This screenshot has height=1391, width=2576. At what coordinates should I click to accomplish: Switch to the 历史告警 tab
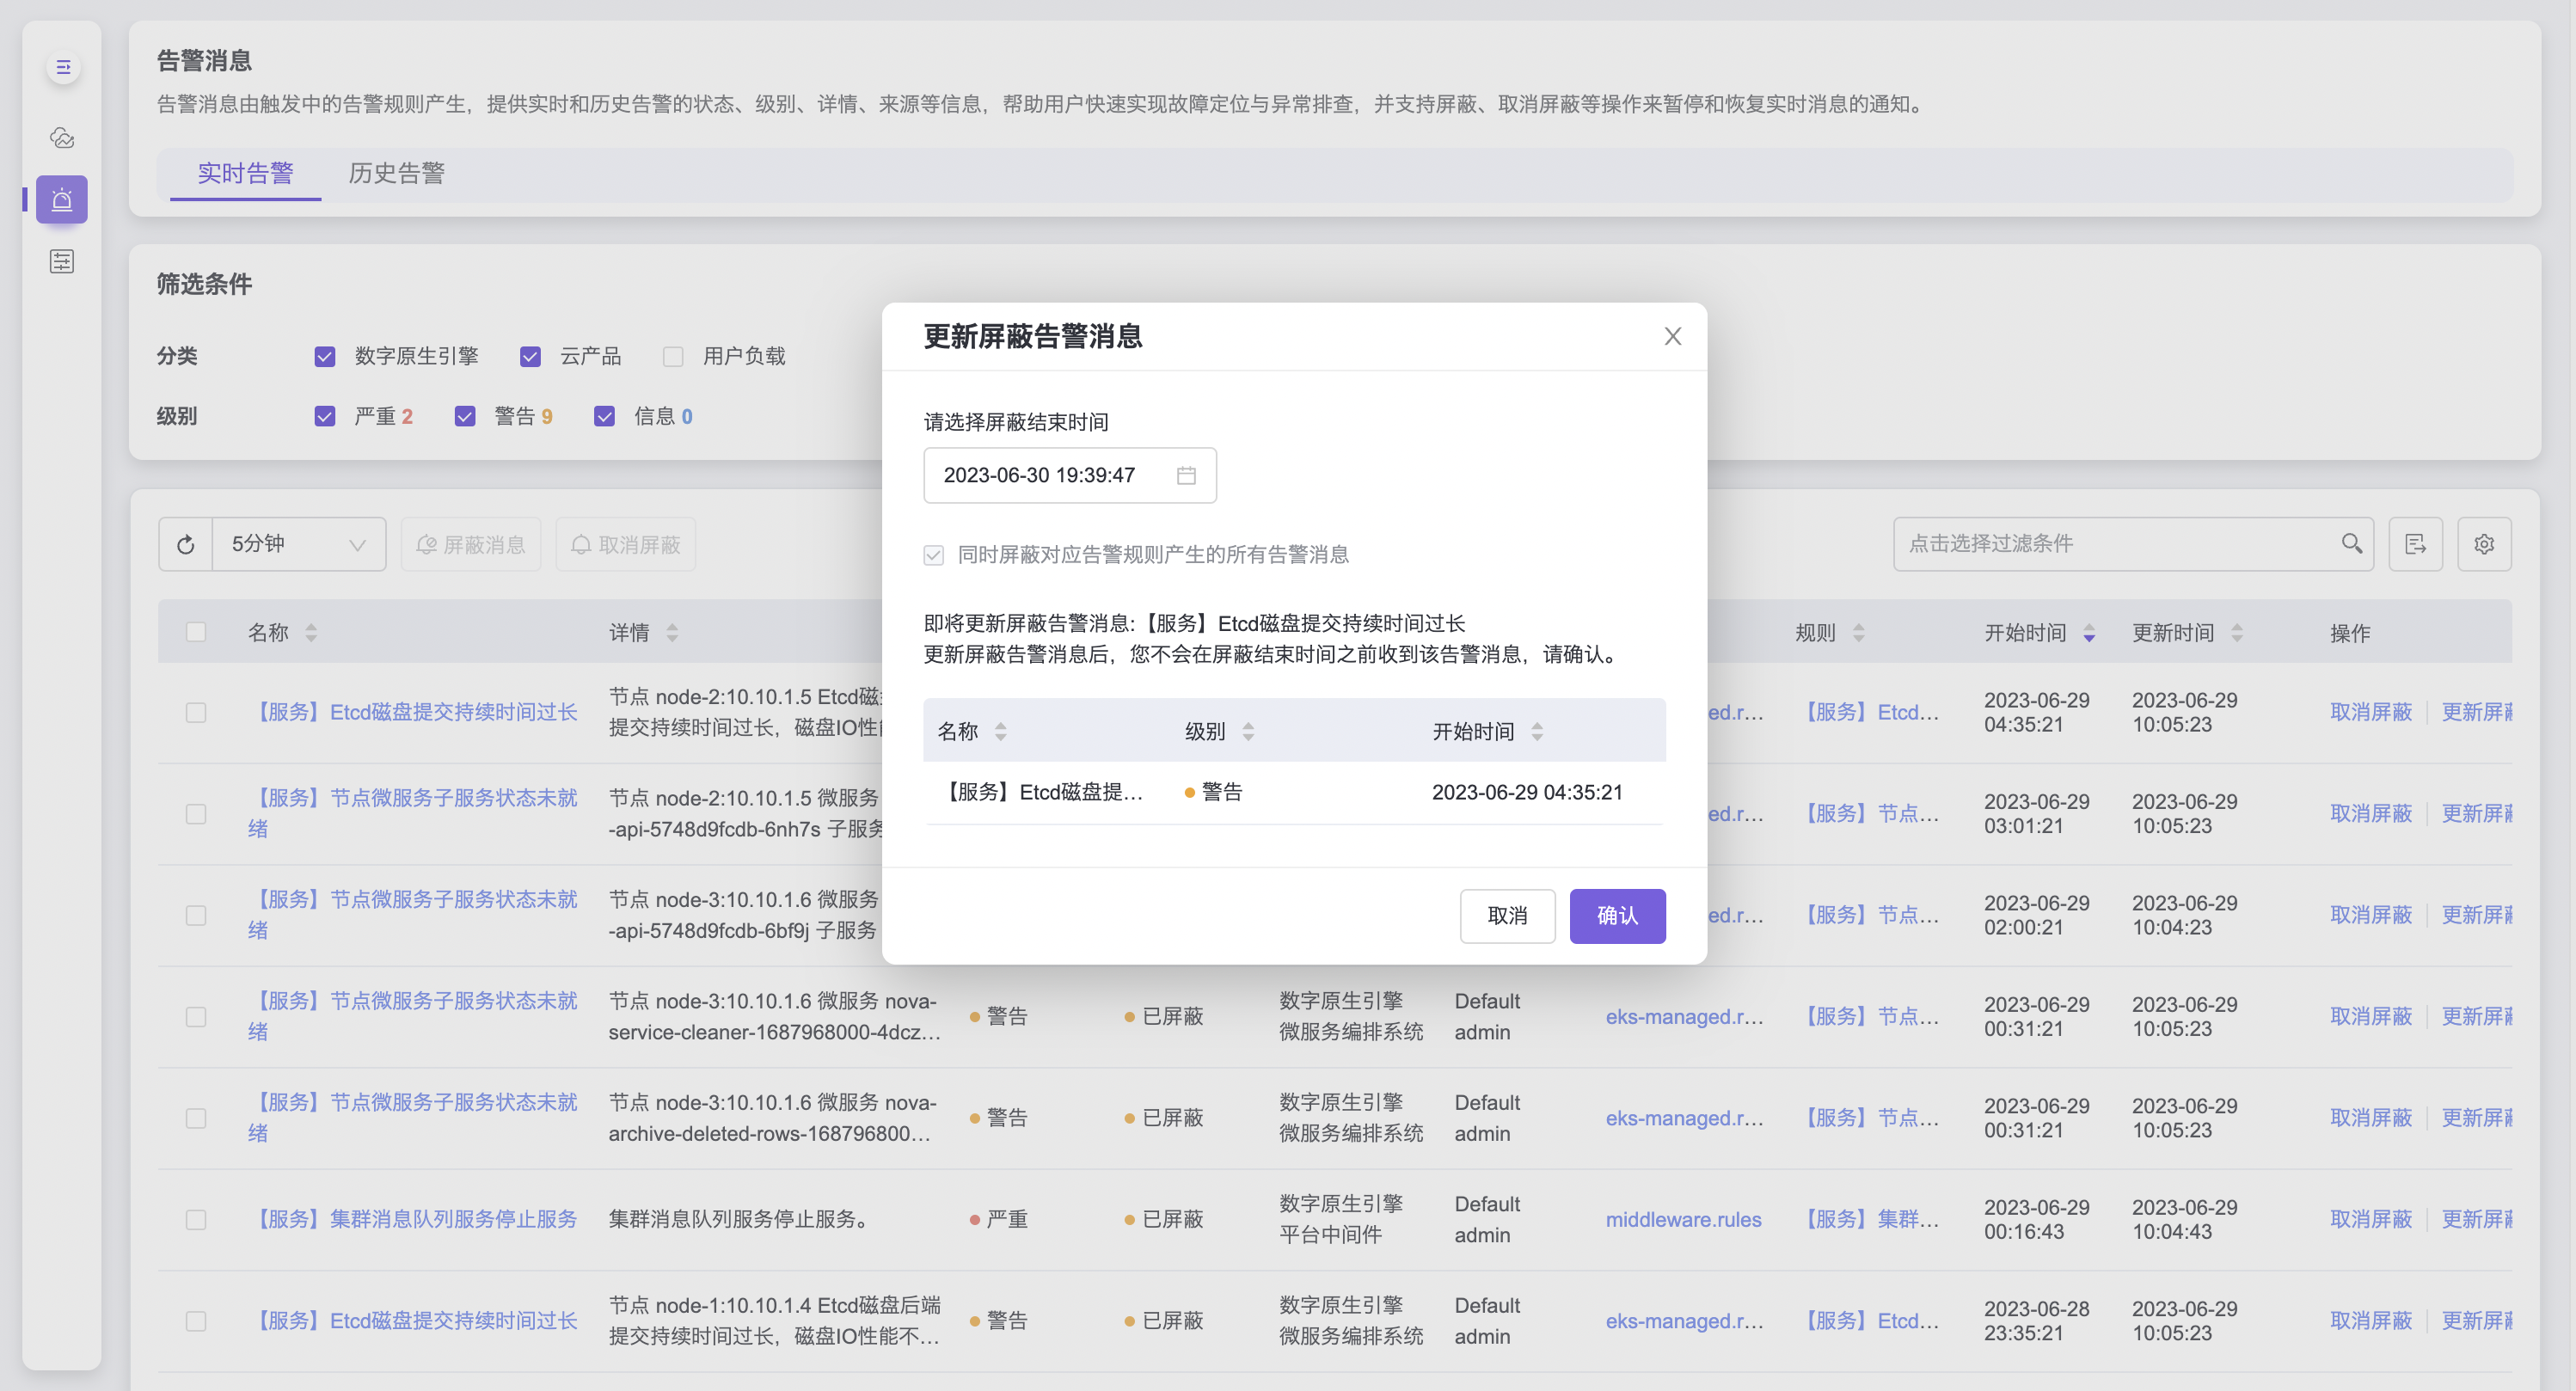396,174
